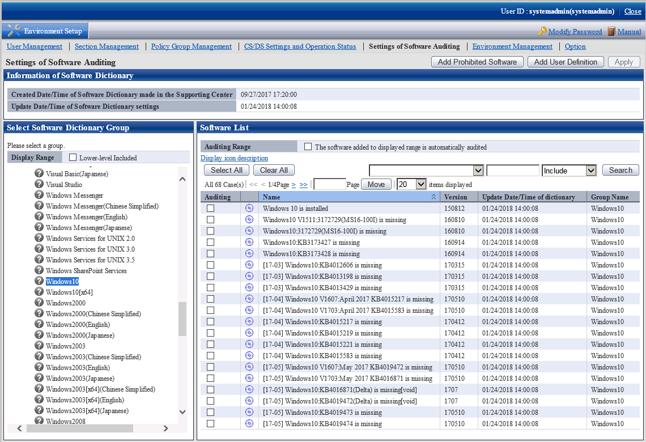This screenshot has height=442, width=646.
Task: Click the question icon next to Visual Studio
Action: (39, 184)
